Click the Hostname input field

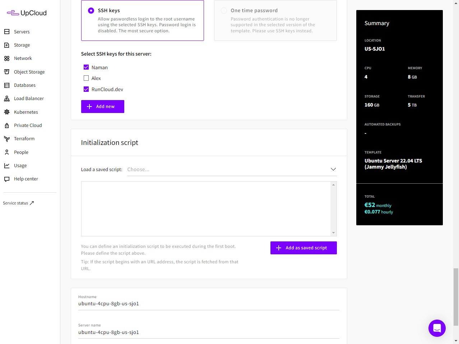[208, 303]
